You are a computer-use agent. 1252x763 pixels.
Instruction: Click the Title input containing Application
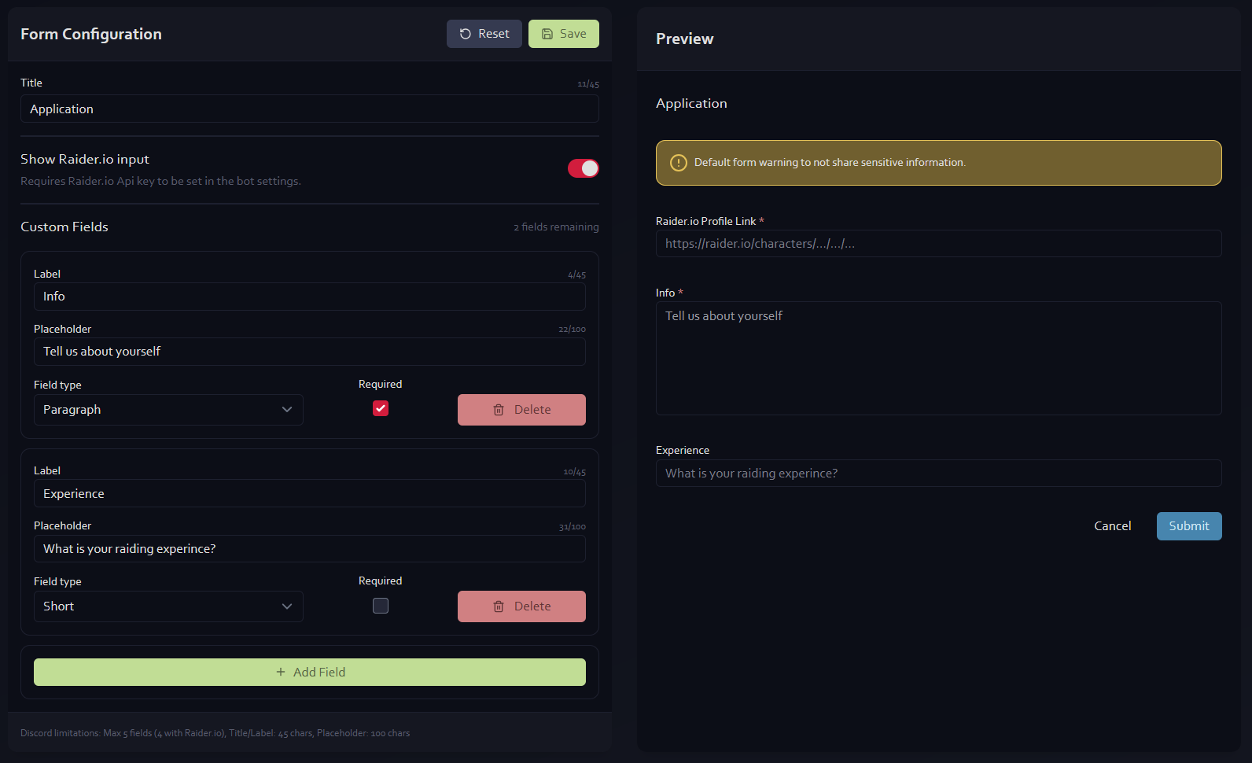(309, 109)
